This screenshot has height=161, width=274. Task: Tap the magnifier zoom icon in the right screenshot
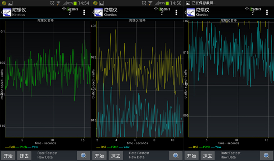(266, 156)
